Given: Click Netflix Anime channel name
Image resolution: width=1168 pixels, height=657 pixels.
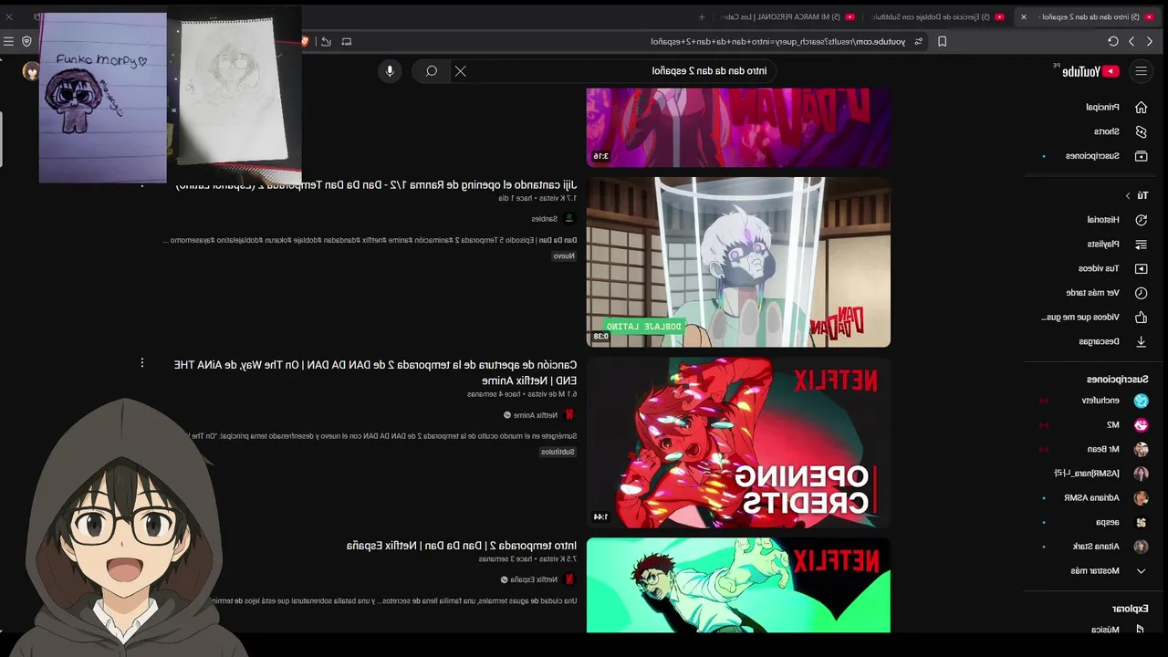Looking at the screenshot, I should click(x=536, y=415).
